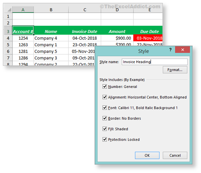Click the Select All corner triangle

point(9,10)
